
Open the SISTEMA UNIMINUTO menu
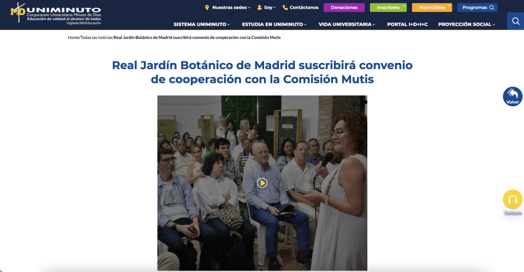(202, 25)
